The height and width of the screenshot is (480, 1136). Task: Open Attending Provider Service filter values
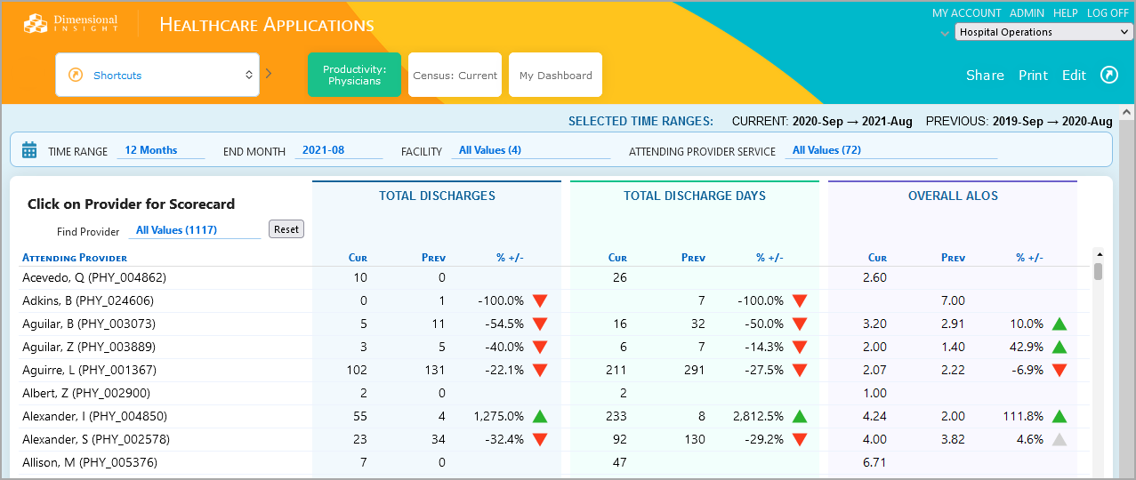click(x=893, y=151)
